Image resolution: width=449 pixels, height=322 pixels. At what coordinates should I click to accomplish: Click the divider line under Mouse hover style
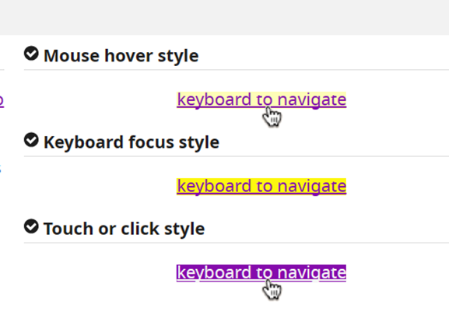(x=237, y=69)
